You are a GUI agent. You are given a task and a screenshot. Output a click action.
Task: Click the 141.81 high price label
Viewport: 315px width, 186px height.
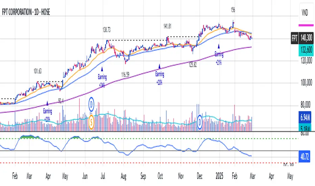(x=167, y=26)
